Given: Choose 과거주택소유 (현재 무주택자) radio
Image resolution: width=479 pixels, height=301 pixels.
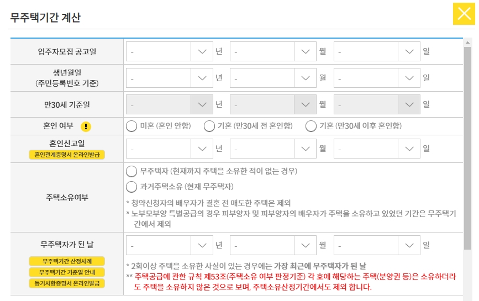Looking at the screenshot, I should coord(131,187).
